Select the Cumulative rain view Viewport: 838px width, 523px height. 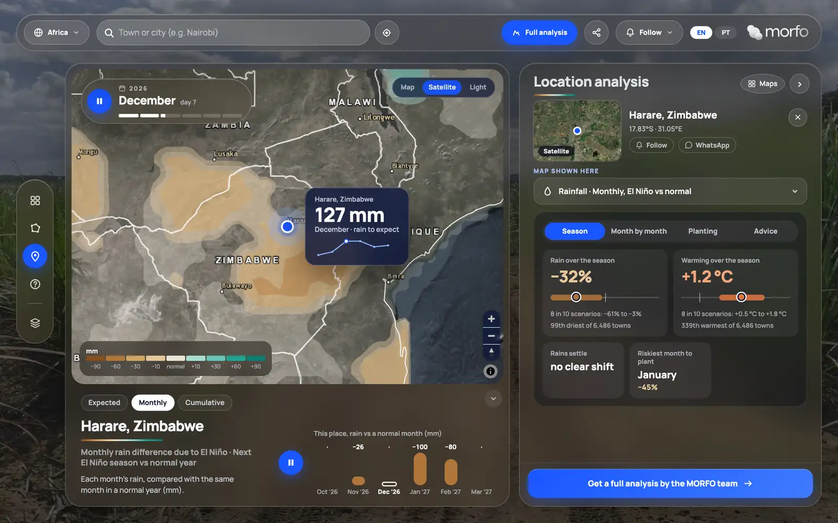point(205,403)
